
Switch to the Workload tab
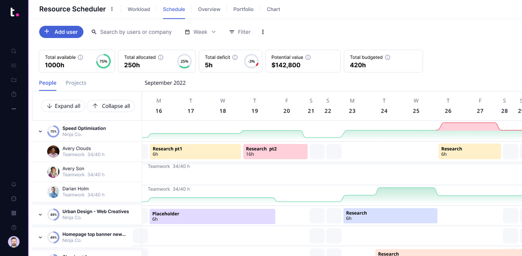(x=139, y=9)
